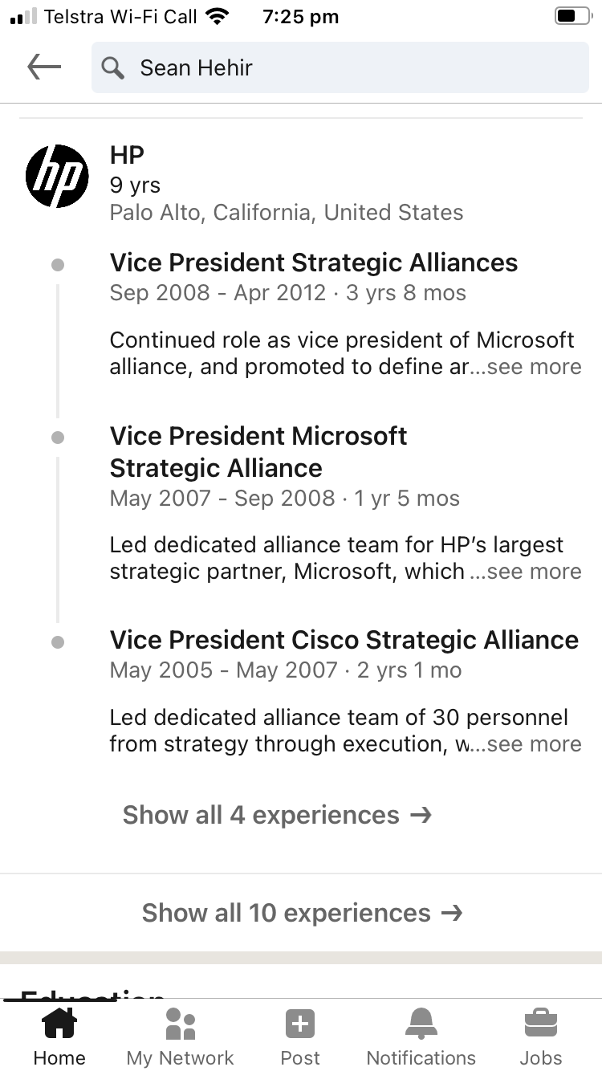Open the HP company logo
Screen dimensions: 602x1071
pos(57,176)
